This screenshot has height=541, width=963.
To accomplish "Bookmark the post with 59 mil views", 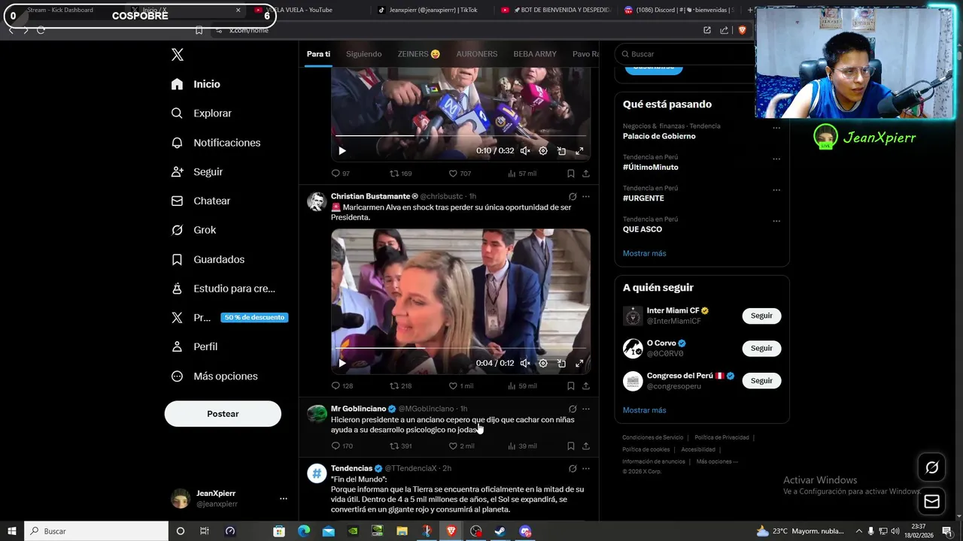I will [x=571, y=386].
